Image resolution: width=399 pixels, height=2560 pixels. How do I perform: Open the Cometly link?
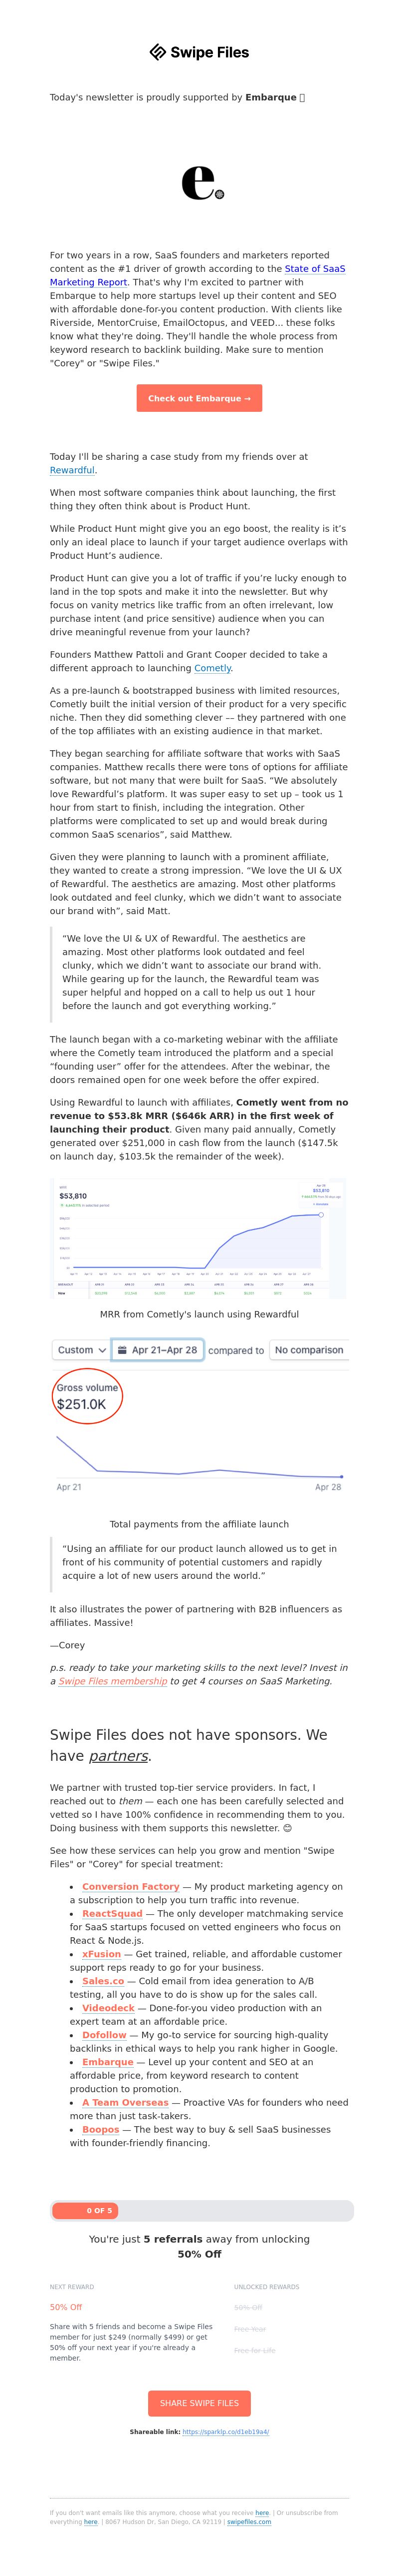(212, 668)
